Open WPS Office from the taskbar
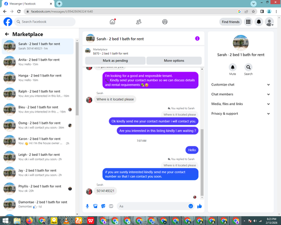 click(x=90, y=221)
